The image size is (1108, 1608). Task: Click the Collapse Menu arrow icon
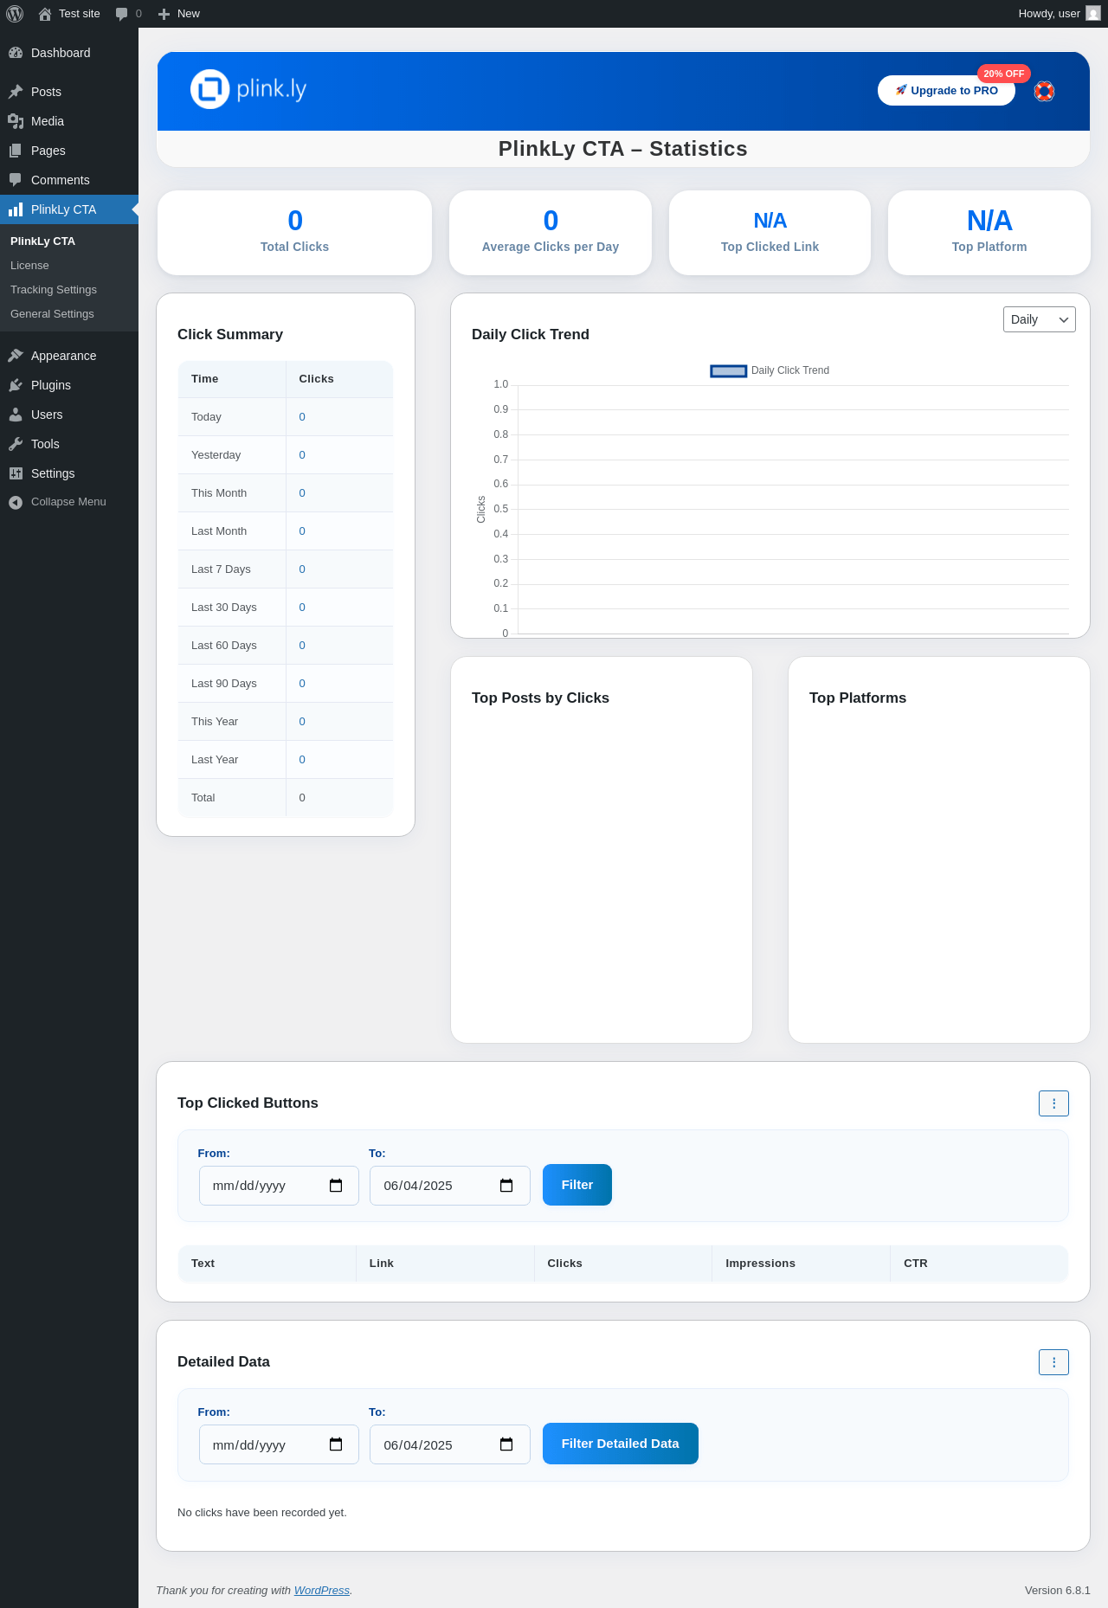coord(16,502)
